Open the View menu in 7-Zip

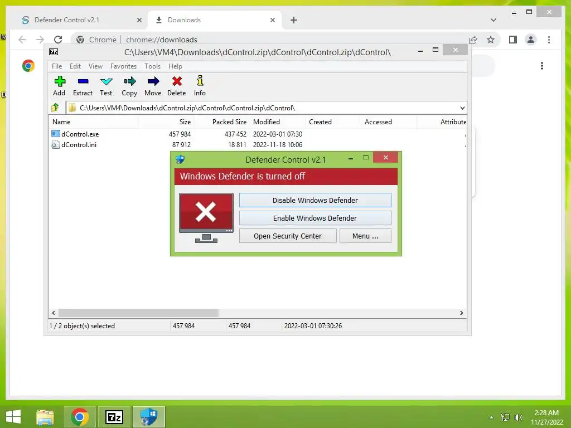[x=95, y=66]
